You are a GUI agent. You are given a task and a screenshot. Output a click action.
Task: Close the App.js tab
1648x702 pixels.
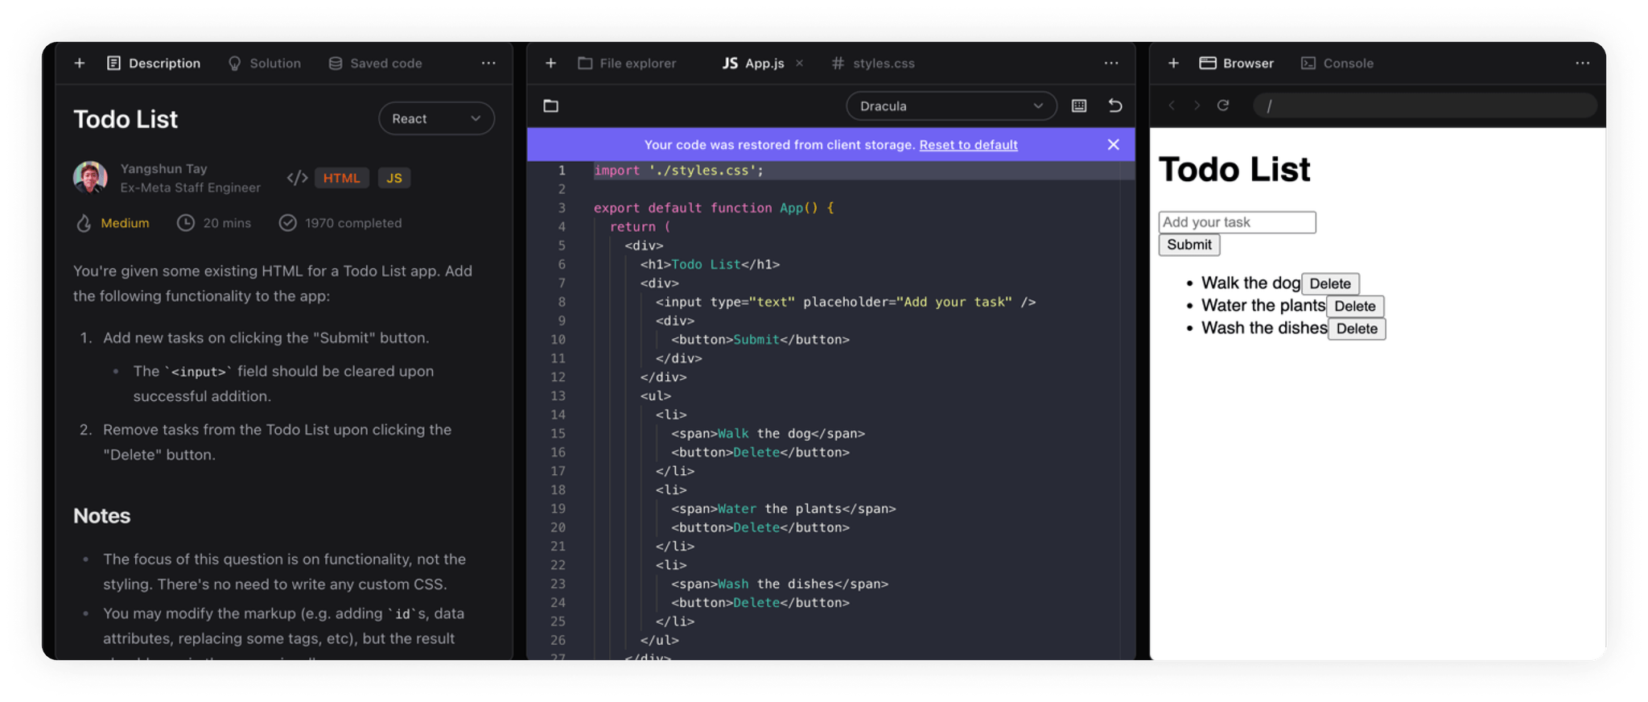click(x=799, y=63)
